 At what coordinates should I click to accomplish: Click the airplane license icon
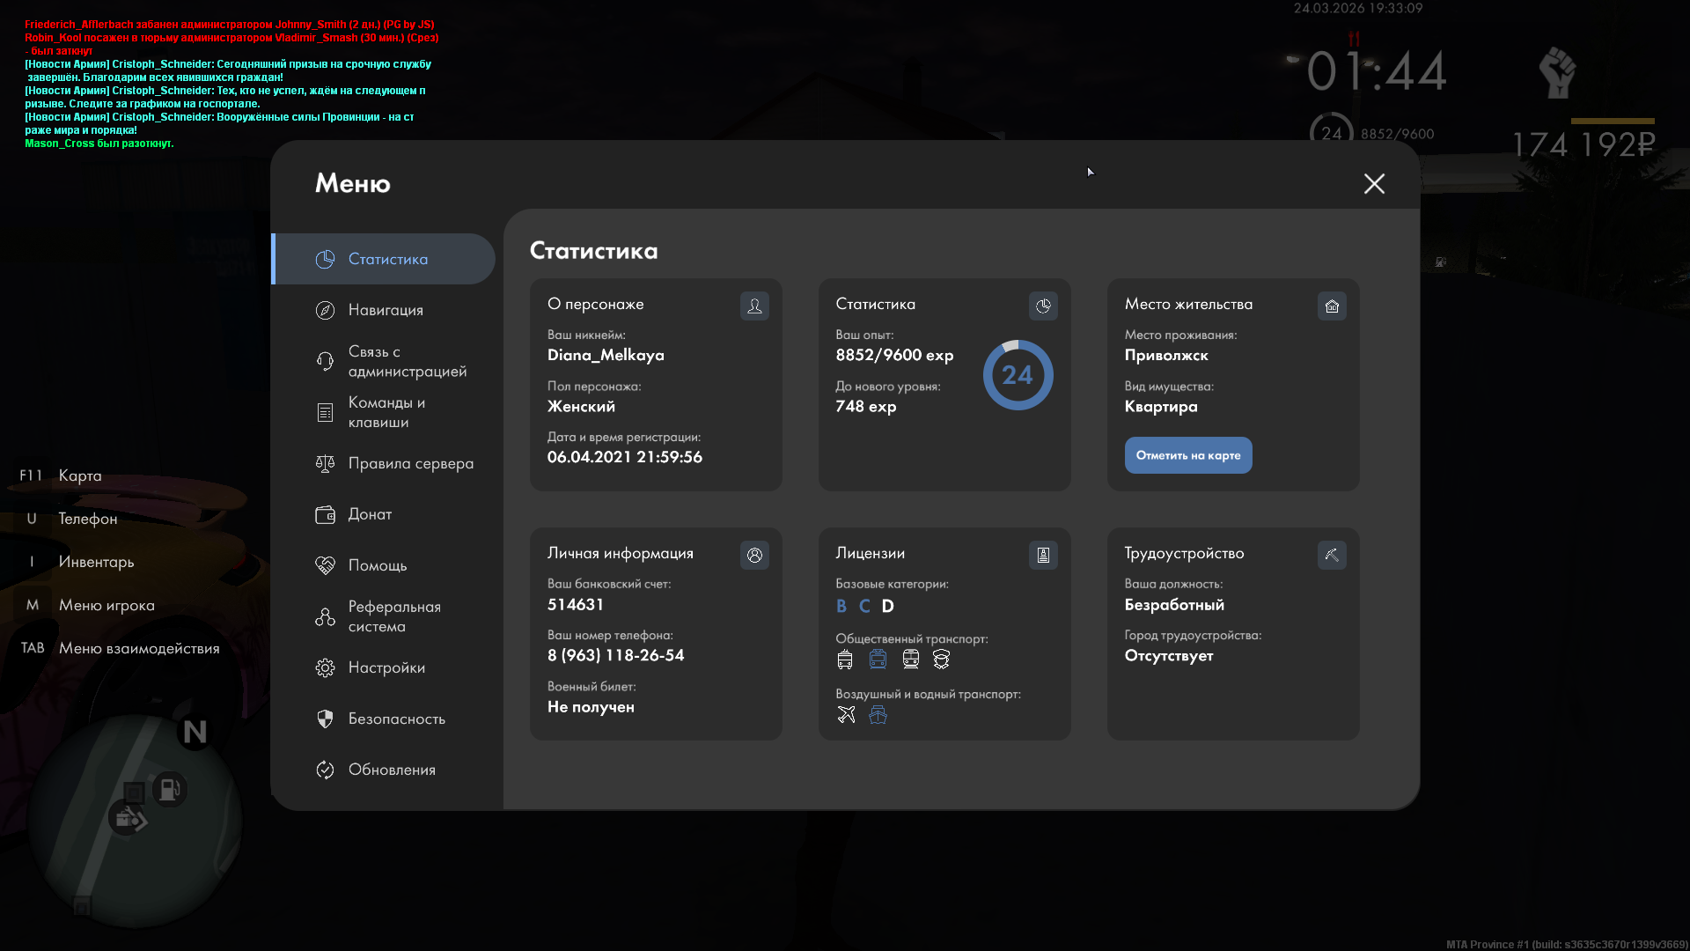pyautogui.click(x=846, y=715)
